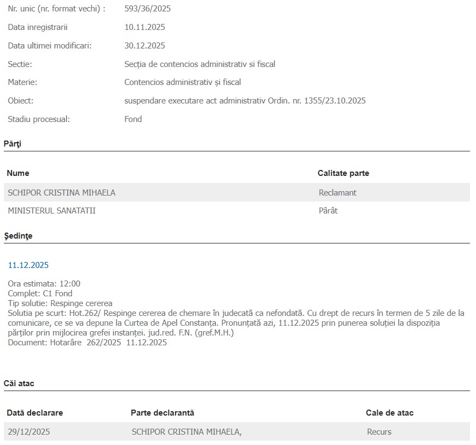Click 'Contencios administrativ și fiscal' Materie value
This screenshot has width=476, height=445.
pos(183,82)
